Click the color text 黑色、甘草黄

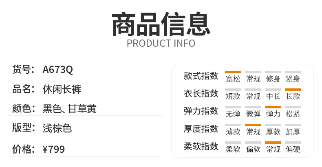pyautogui.click(x=69, y=109)
